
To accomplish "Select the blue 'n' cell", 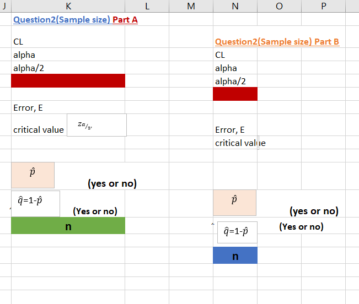I will 235,256.
